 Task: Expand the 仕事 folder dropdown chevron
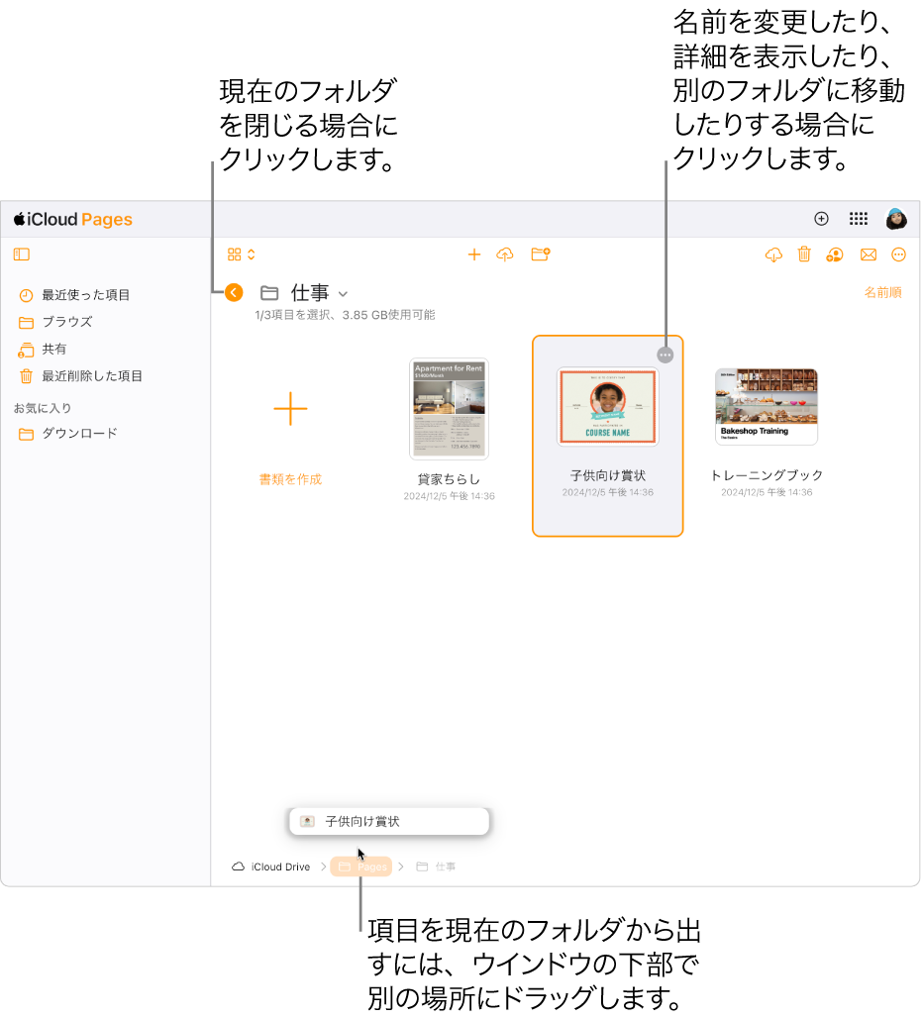(x=343, y=293)
